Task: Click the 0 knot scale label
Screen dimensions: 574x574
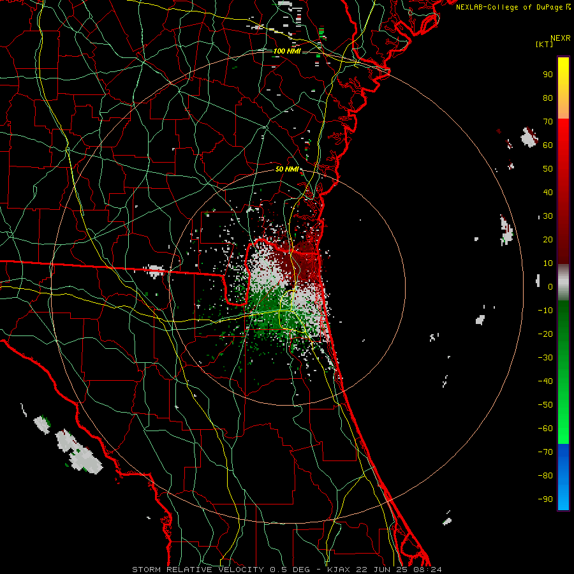Action: coord(550,287)
